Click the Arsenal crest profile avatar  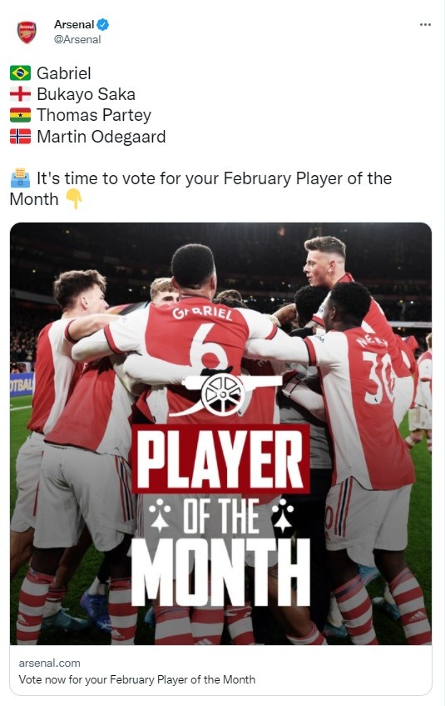(x=27, y=32)
